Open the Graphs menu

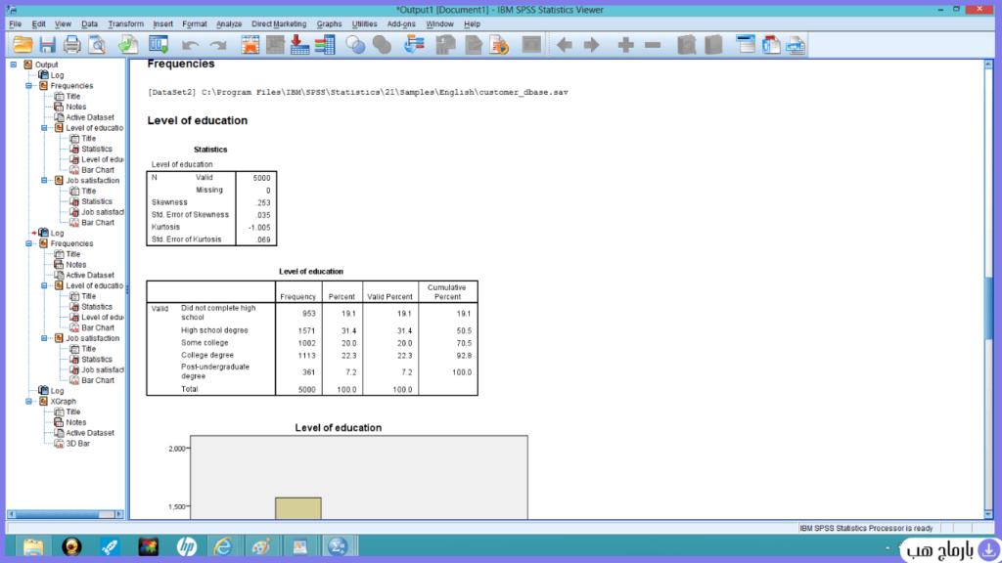329,24
